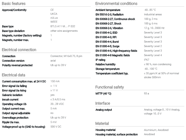186x140 pixels.
Task: Select the UKCA conformity entry
Action: click(x=54, y=14)
